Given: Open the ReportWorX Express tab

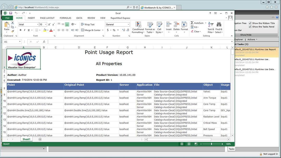Looking at the screenshot, I should (120, 18).
